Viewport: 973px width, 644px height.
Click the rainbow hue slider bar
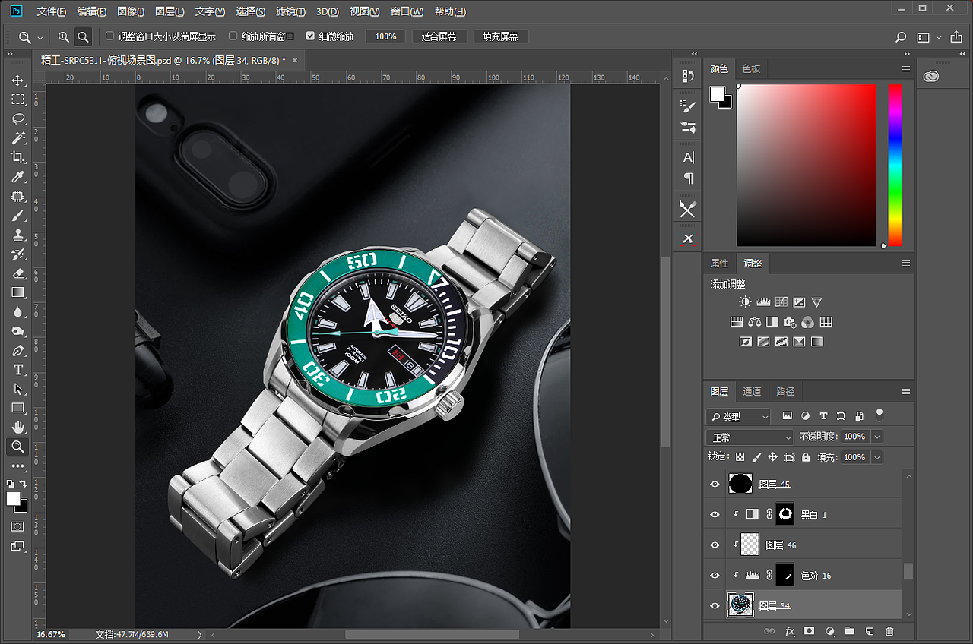tap(895, 165)
